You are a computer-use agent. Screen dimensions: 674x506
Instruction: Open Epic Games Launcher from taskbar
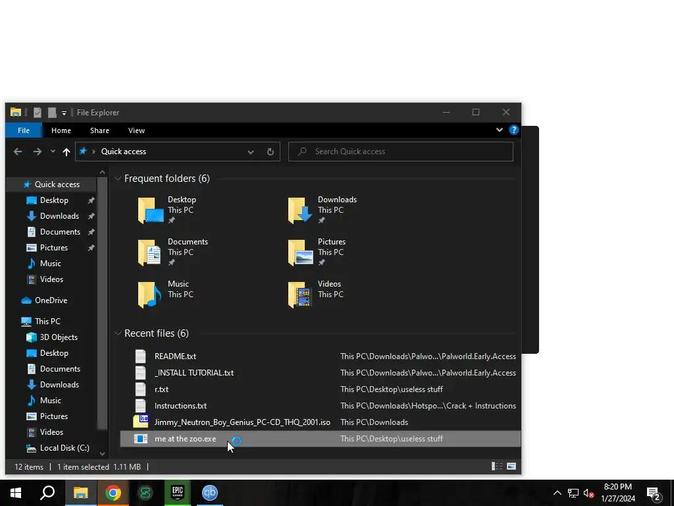click(178, 493)
